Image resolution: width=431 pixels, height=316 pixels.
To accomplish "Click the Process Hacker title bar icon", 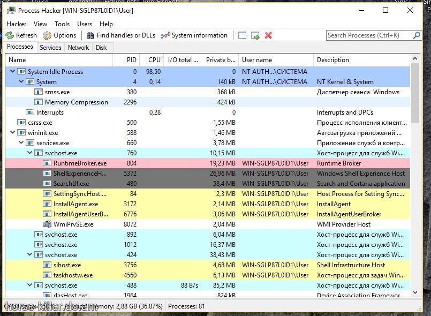I will click(11, 11).
